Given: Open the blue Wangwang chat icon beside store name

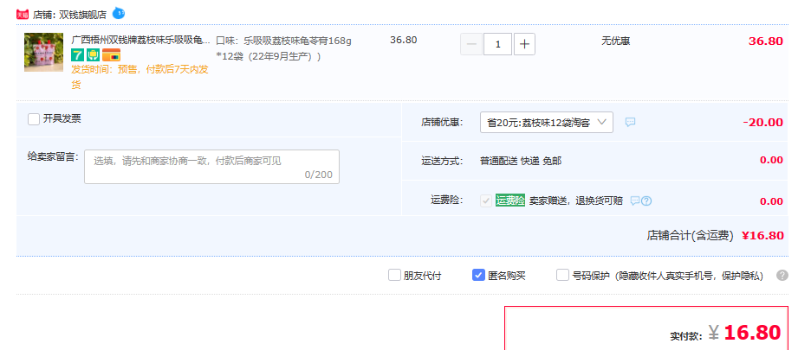Looking at the screenshot, I should click(x=119, y=14).
